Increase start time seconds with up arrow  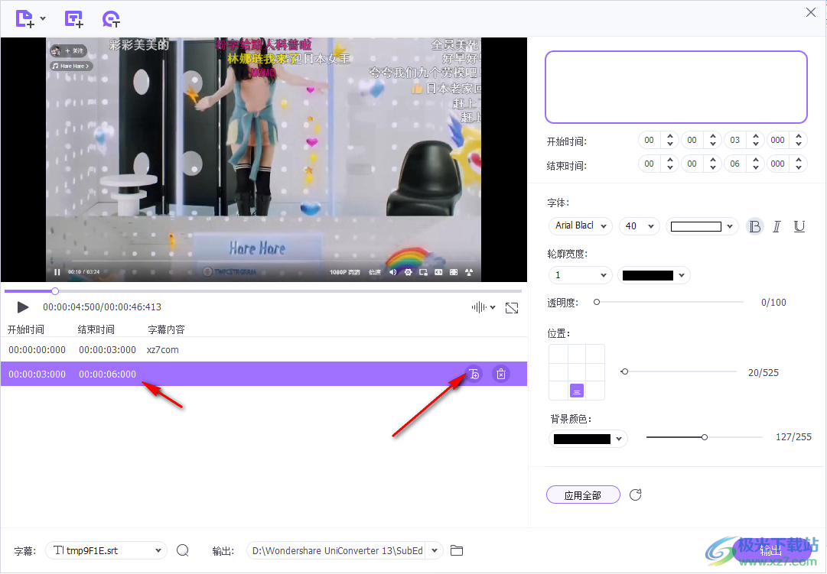point(756,136)
